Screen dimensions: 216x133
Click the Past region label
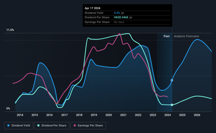[x=167, y=36]
